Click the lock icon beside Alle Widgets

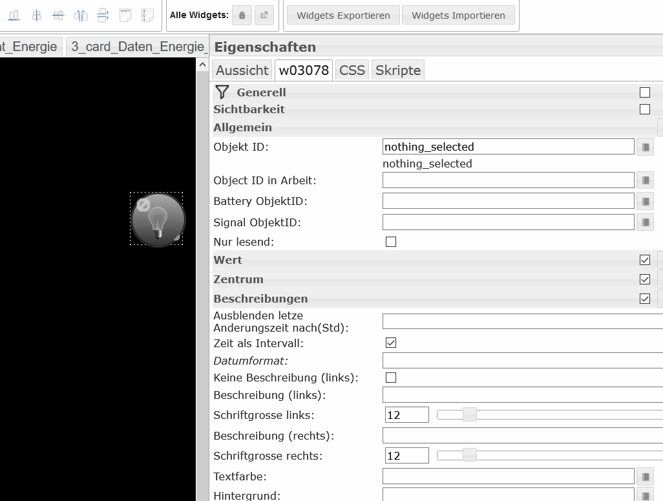(242, 16)
